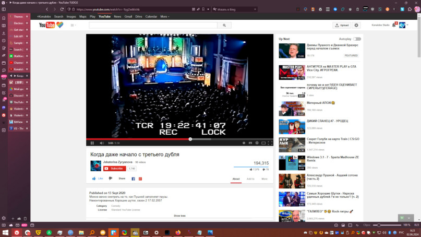Open the Translate panel in the sidebar
421x237 pixels.
4,56
